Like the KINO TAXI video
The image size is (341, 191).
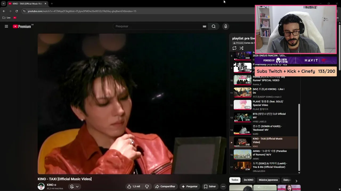tap(134, 186)
